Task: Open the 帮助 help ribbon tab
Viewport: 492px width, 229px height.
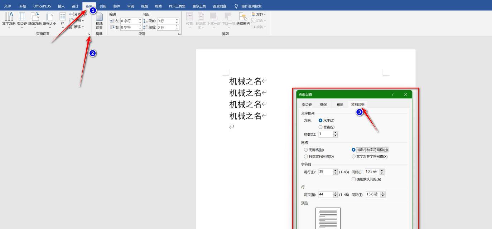Action: (x=158, y=6)
